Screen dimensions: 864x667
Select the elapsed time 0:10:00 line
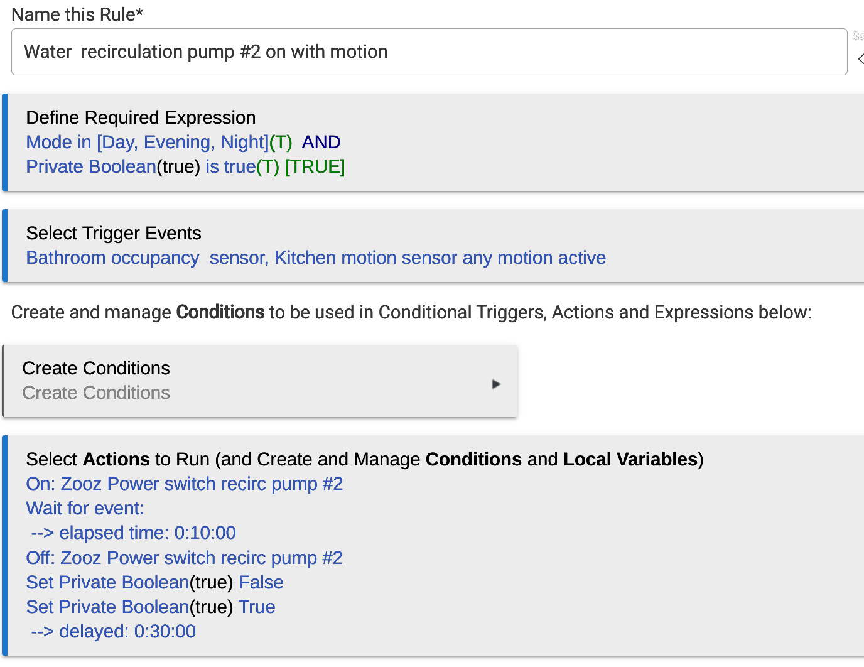click(133, 533)
